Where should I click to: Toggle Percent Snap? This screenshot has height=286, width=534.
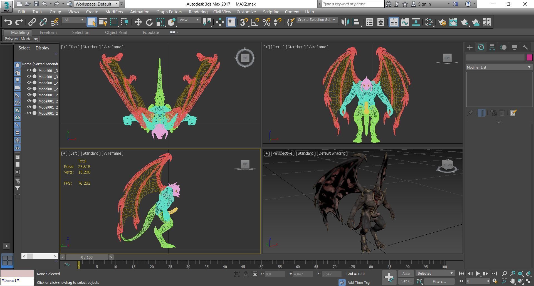[x=266, y=22]
